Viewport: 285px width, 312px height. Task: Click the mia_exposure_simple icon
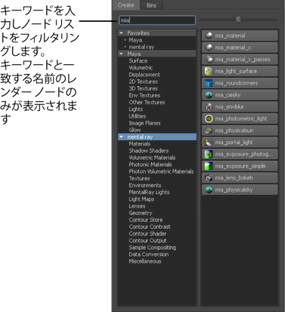pyautogui.click(x=209, y=165)
